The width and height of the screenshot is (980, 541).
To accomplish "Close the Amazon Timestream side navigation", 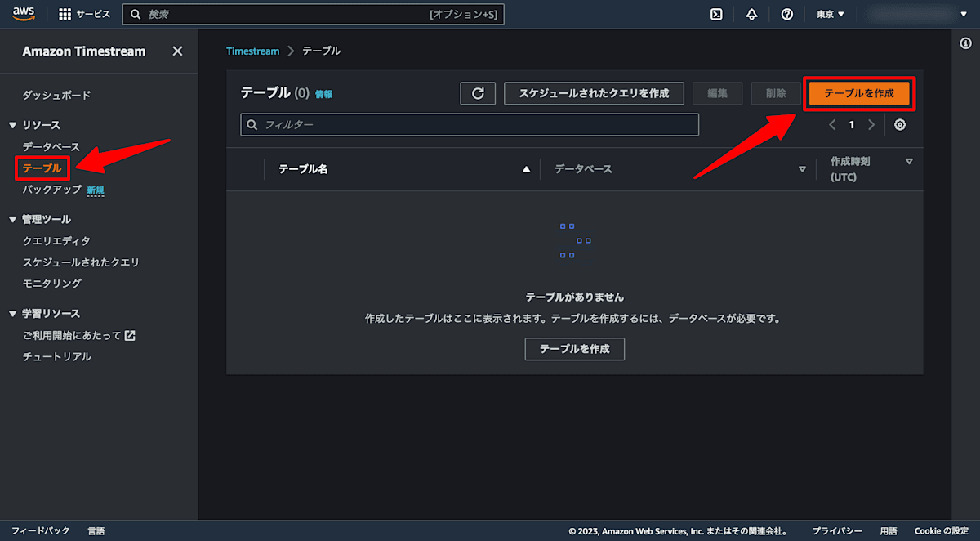I will (x=177, y=51).
